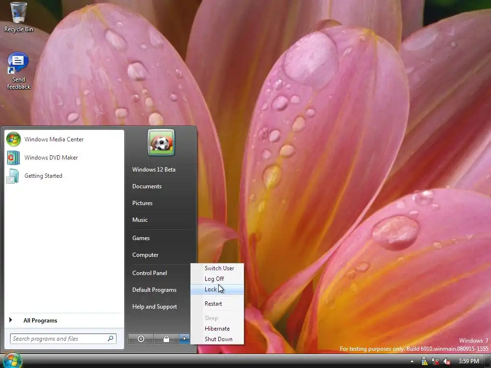This screenshot has width=491, height=368.
Task: Click the 3:59 PM clock
Action: click(469, 361)
